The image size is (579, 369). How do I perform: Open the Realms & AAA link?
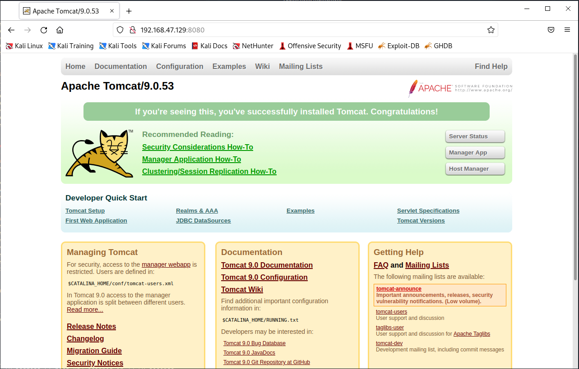197,211
